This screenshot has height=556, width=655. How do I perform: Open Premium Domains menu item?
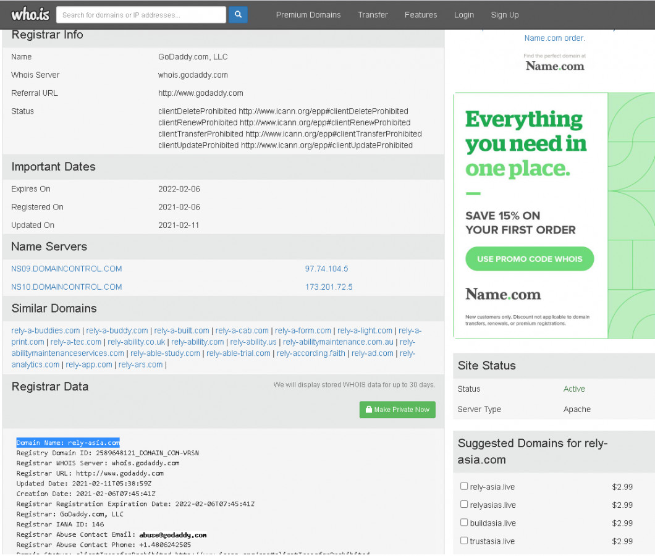coord(308,15)
